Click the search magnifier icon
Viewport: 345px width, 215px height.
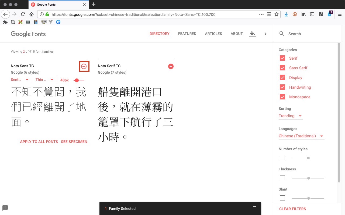tap(282, 34)
